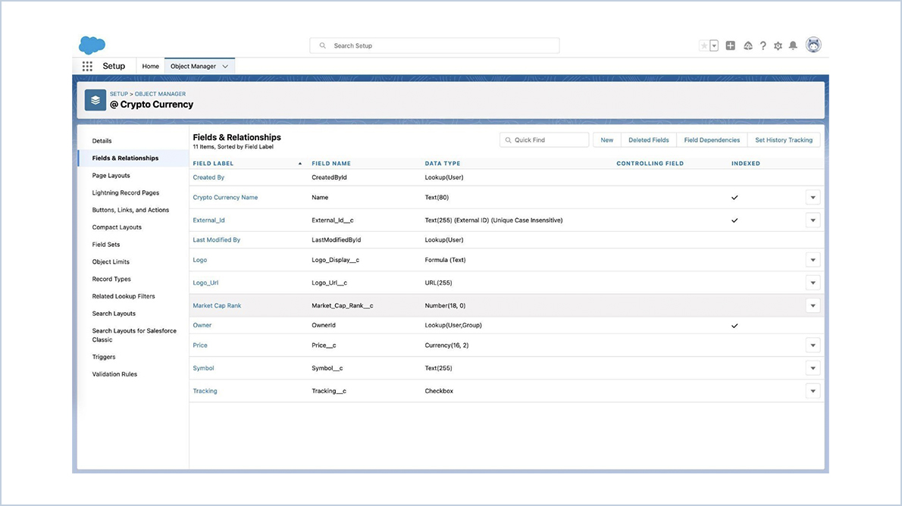The width and height of the screenshot is (902, 506).
Task: Open the row actions menu for Price field
Action: (813, 345)
